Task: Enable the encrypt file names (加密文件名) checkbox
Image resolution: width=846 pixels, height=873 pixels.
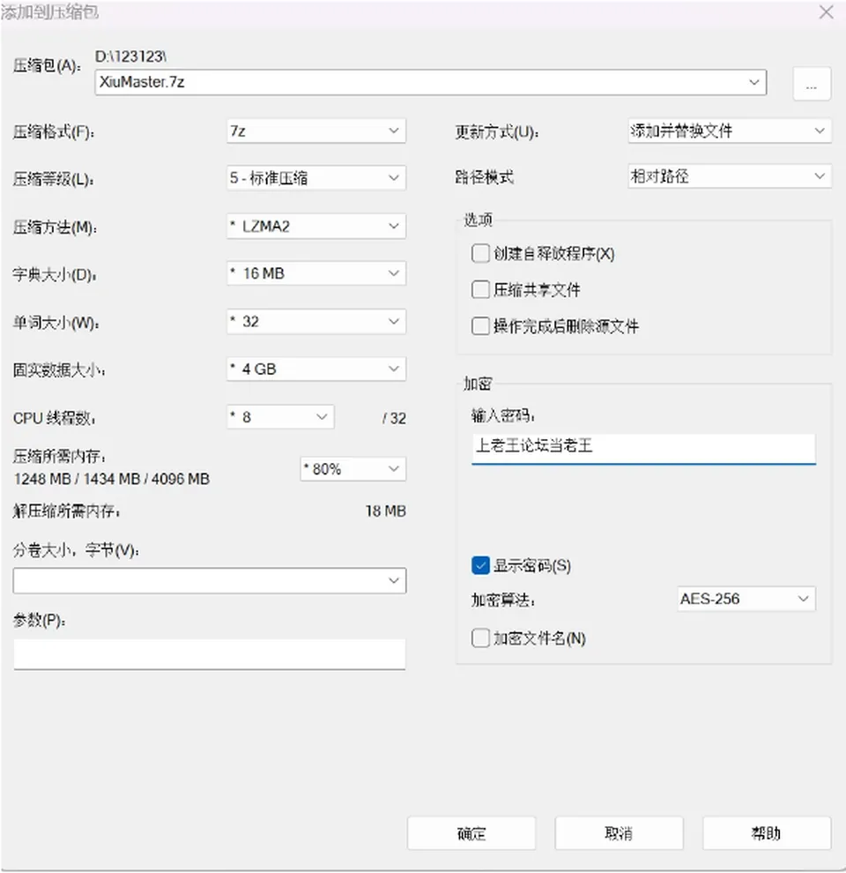Action: (480, 638)
